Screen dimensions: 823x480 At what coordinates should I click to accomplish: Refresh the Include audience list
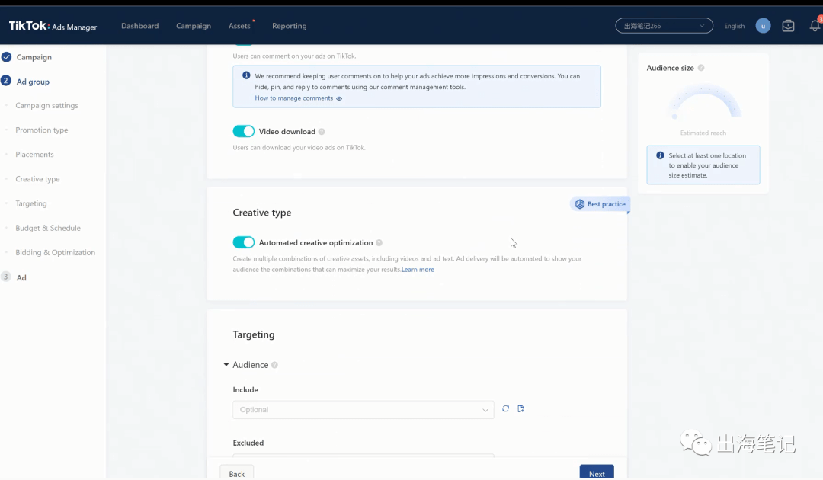pyautogui.click(x=505, y=408)
